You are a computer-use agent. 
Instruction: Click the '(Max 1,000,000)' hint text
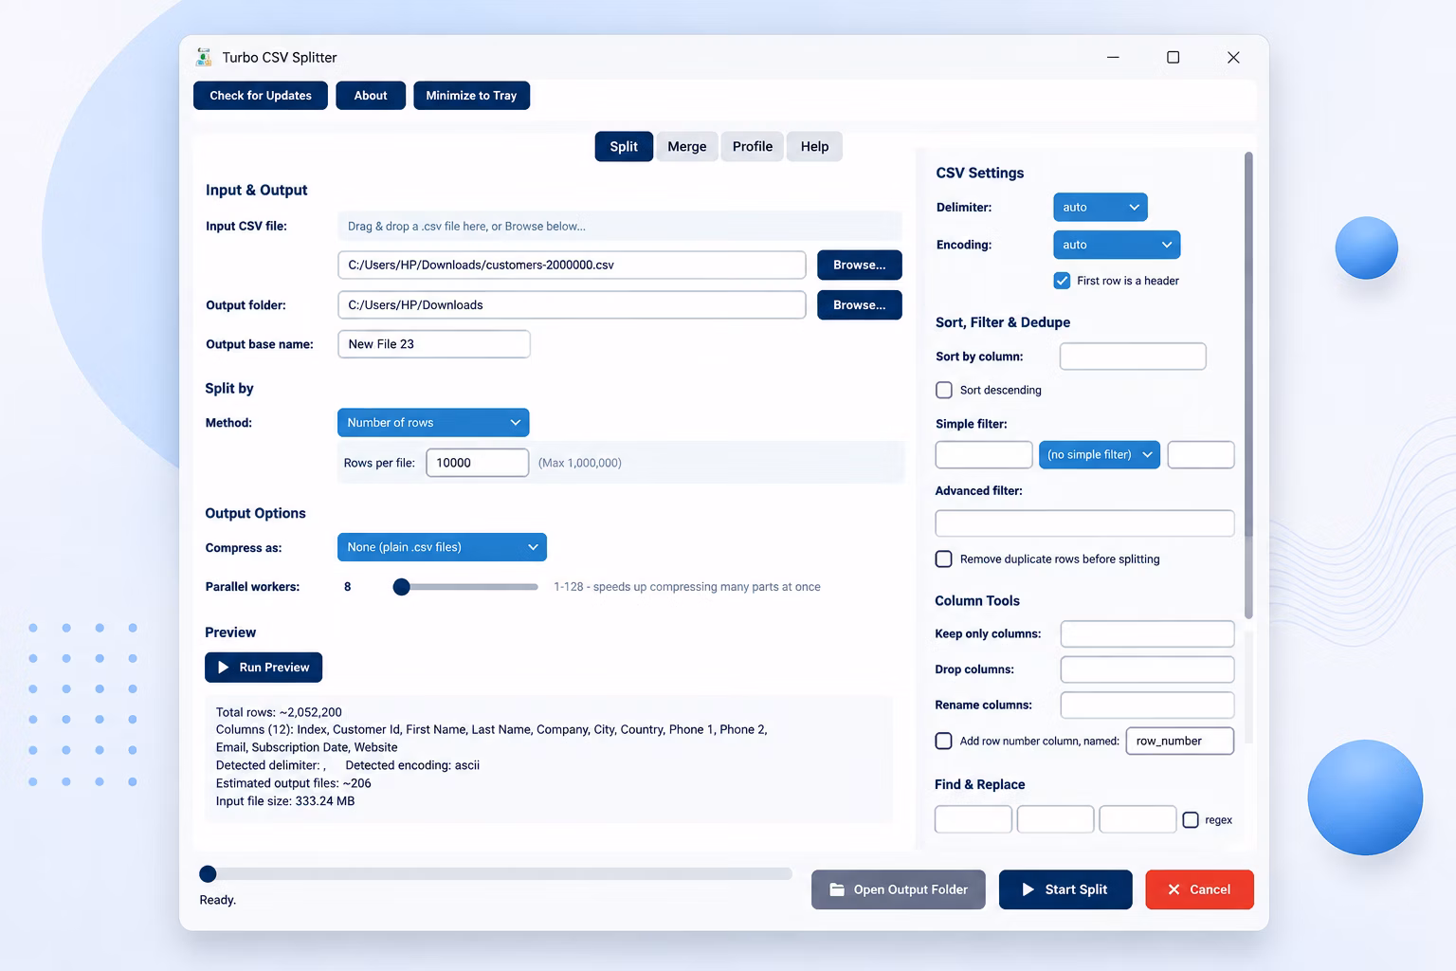coord(580,463)
